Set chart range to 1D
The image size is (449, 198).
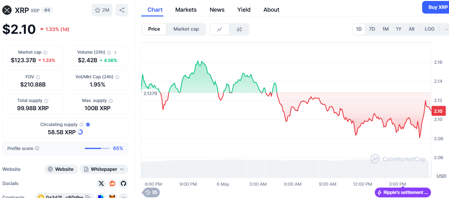(x=359, y=29)
